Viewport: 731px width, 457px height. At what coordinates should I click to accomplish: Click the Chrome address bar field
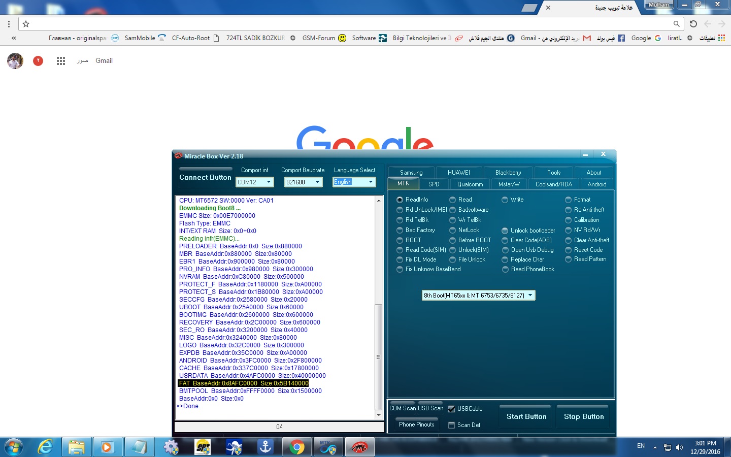[x=351, y=24]
